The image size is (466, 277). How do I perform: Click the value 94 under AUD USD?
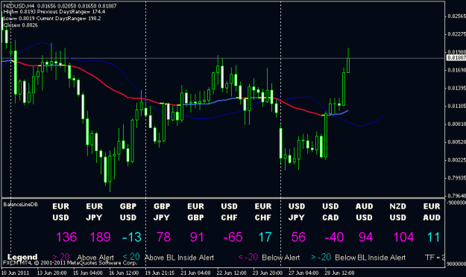(x=366, y=237)
